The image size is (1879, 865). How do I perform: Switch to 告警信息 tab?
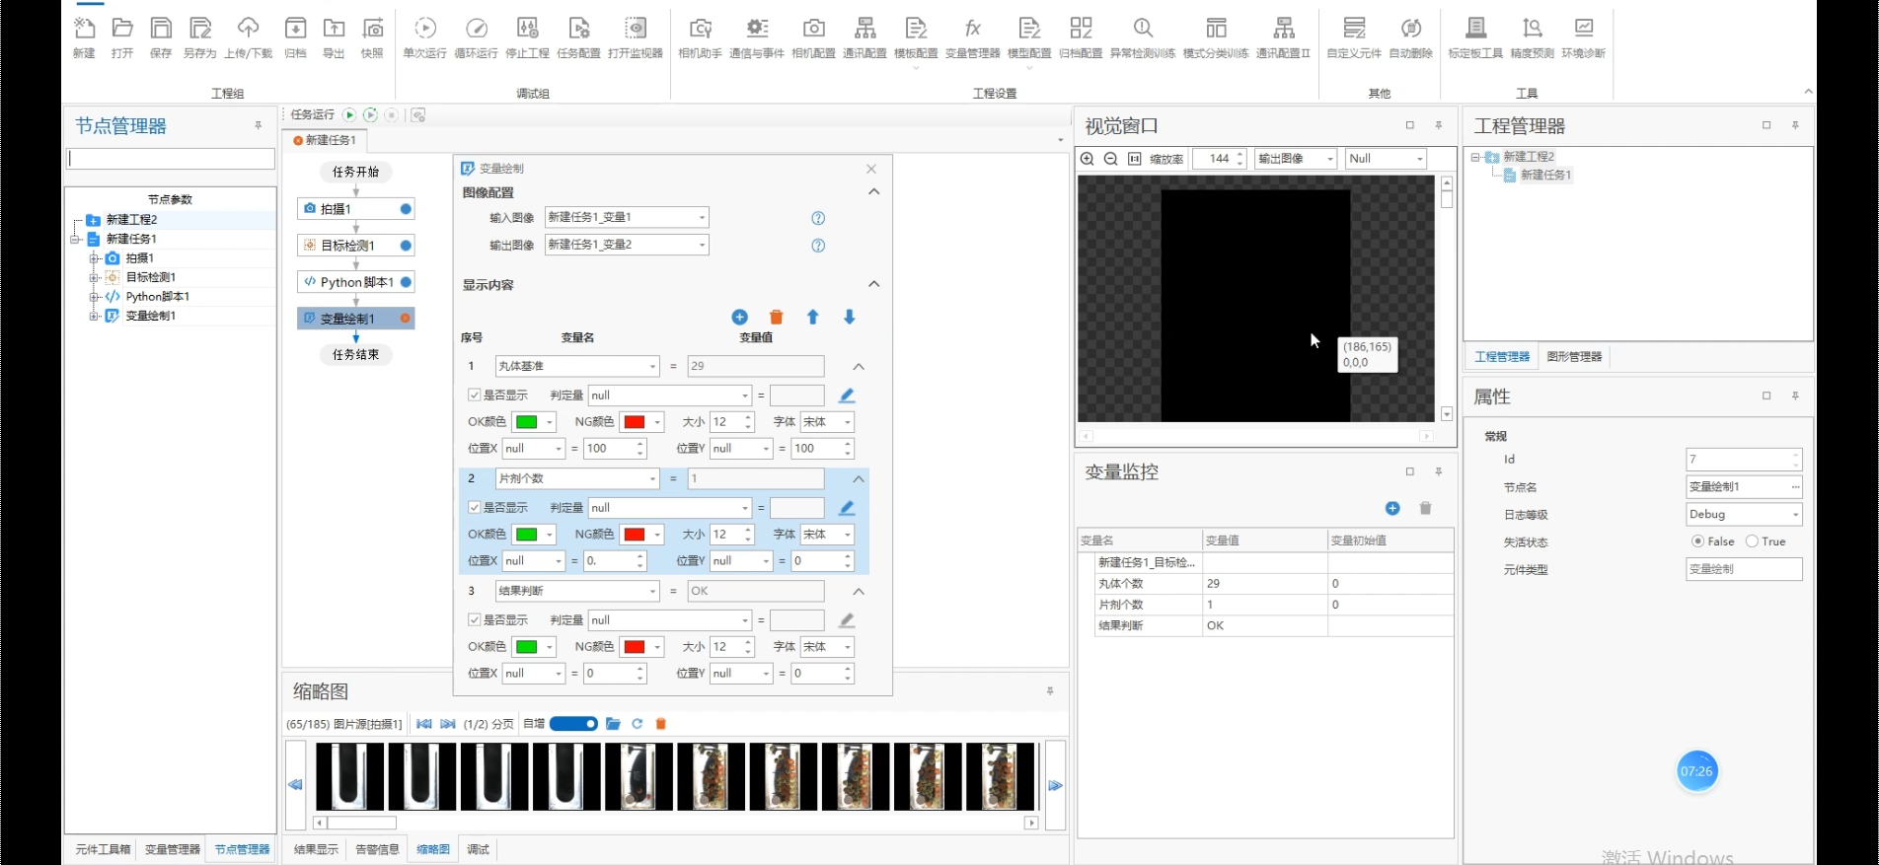click(377, 849)
